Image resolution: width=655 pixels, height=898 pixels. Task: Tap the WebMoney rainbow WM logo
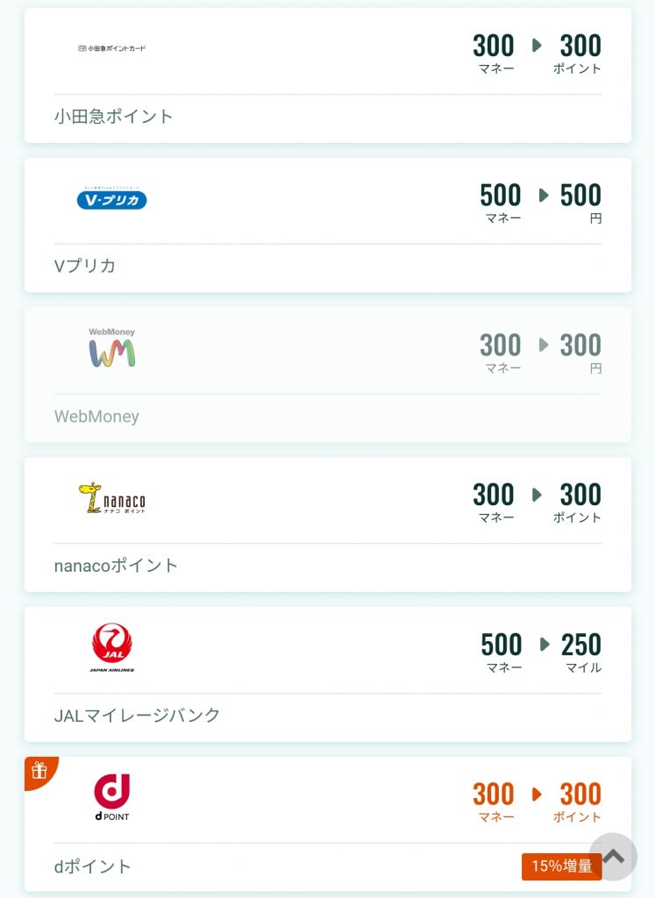pos(111,347)
